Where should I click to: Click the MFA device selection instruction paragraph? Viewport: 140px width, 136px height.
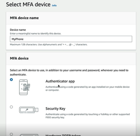[x=69, y=72]
